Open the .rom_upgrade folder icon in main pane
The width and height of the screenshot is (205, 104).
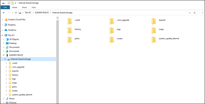pos(112,21)
